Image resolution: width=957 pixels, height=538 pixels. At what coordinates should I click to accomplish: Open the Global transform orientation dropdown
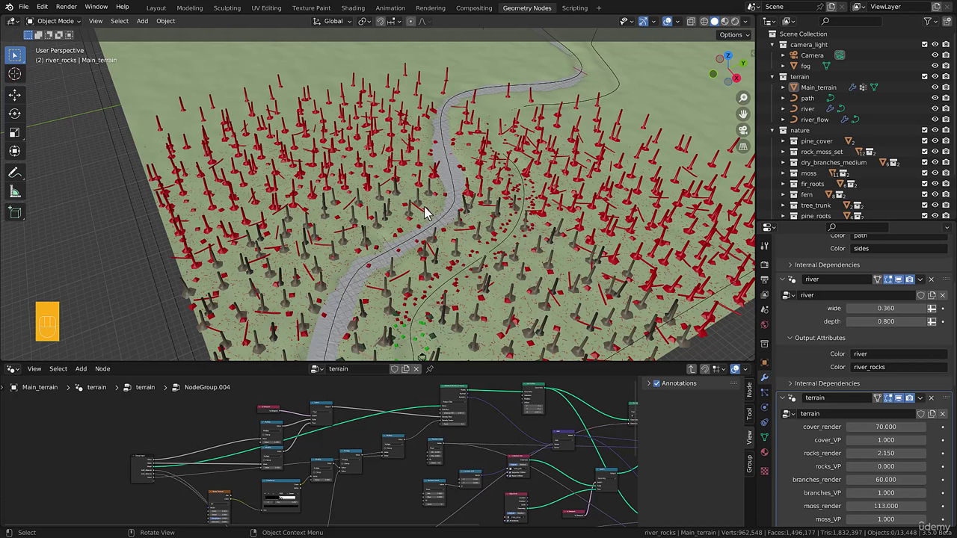[333, 21]
